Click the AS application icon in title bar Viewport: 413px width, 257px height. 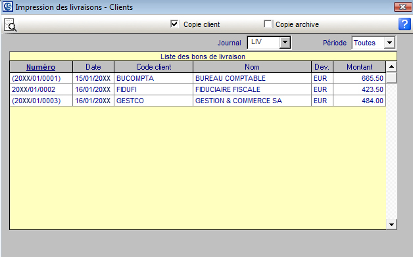click(7, 7)
